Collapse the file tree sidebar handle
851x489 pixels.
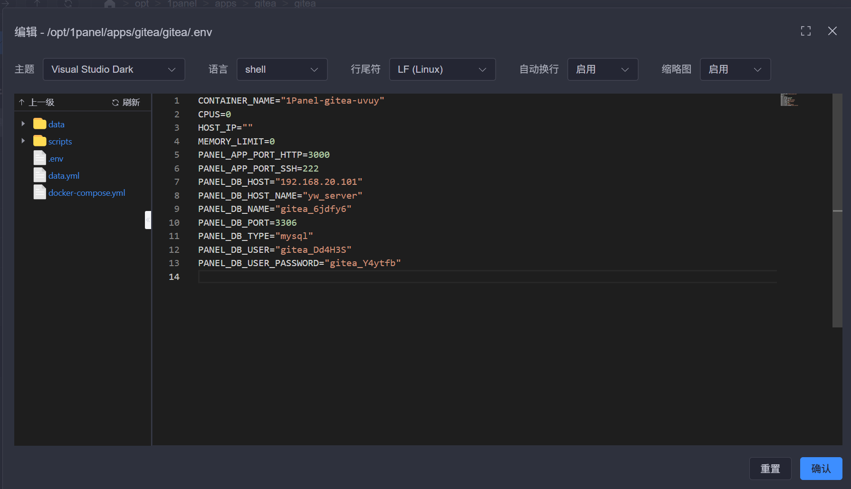(x=148, y=220)
